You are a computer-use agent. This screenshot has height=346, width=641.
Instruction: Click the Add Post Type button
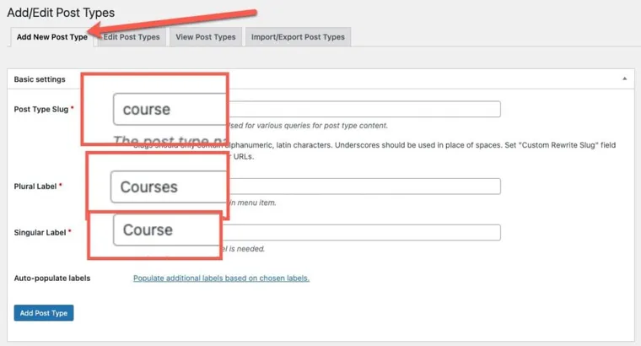pyautogui.click(x=44, y=313)
